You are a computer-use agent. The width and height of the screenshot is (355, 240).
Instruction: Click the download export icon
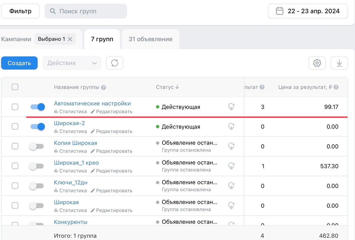pyautogui.click(x=339, y=63)
